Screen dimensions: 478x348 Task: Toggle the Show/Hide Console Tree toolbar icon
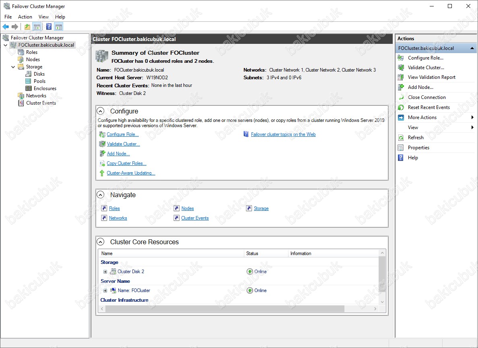coord(37,27)
